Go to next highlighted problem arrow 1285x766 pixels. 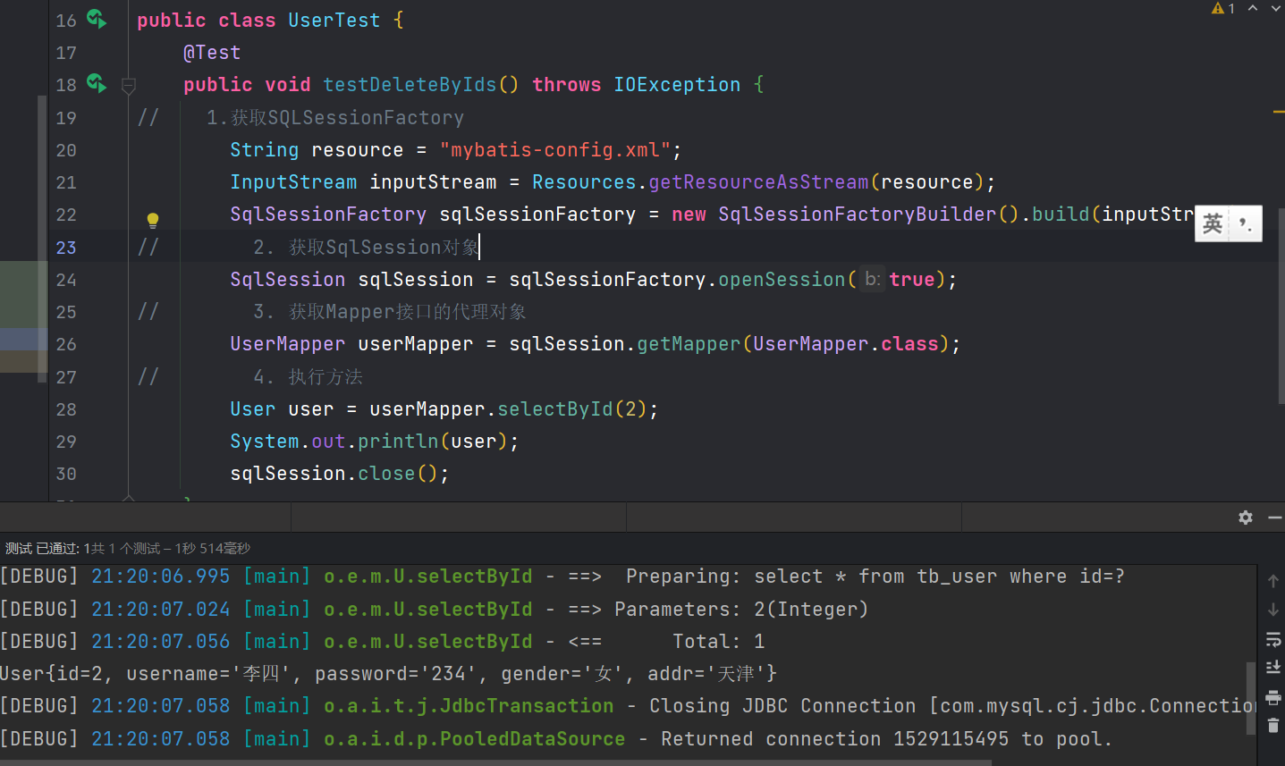[1276, 8]
